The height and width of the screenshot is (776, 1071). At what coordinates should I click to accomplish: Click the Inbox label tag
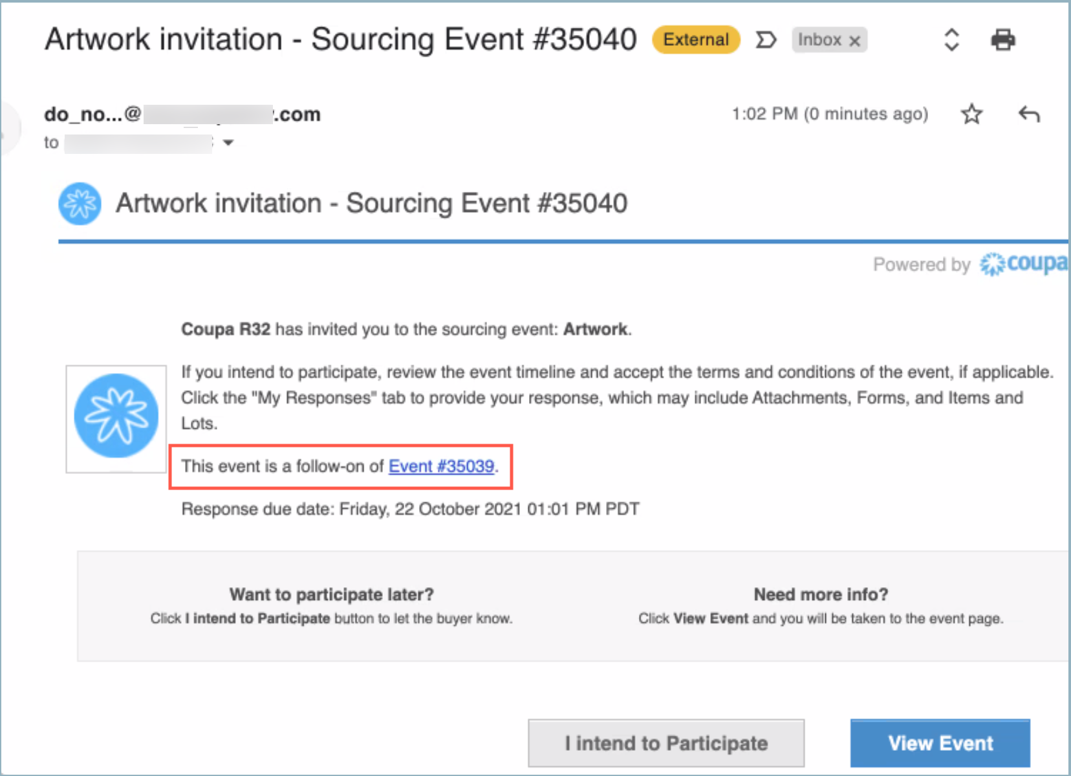tap(819, 40)
